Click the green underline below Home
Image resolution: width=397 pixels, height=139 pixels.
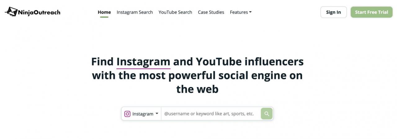coord(104,17)
